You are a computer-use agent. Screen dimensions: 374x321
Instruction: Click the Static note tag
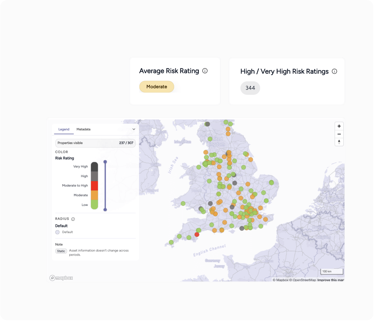click(61, 251)
